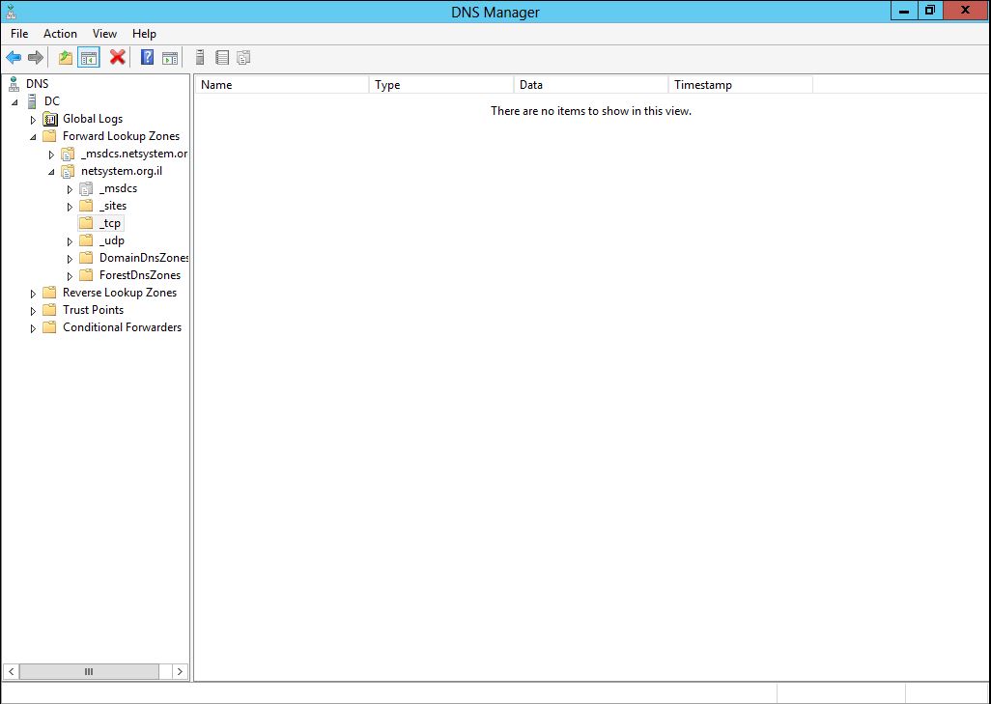Expand the DomainDnsZones folder
991x704 pixels.
[x=71, y=259]
